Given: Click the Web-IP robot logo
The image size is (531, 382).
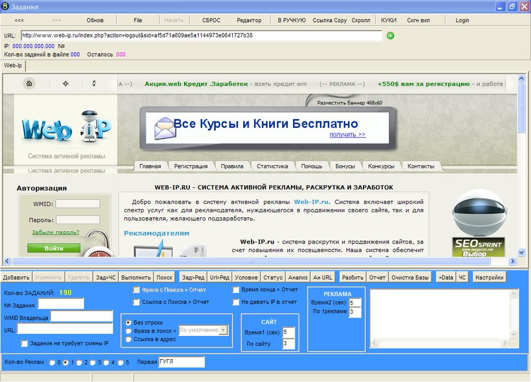Looking at the screenshot, I should coord(66,126).
